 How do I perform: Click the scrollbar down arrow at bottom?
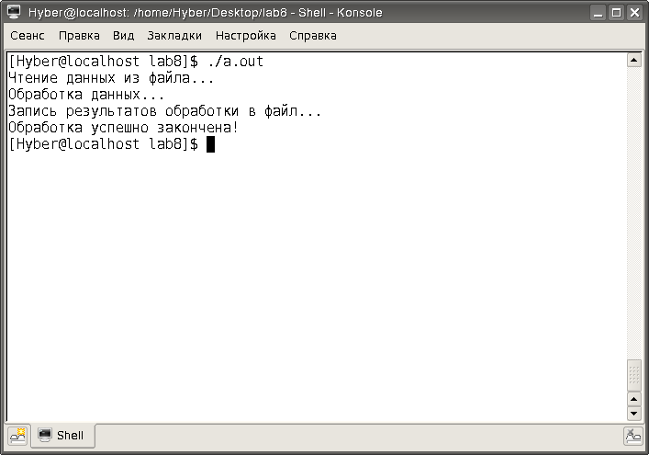(x=633, y=413)
